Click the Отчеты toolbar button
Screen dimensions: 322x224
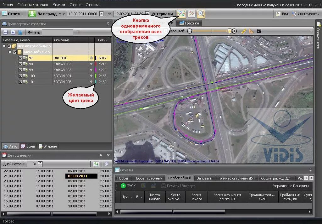point(12,14)
